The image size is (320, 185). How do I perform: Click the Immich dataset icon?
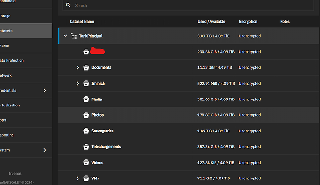point(86,84)
